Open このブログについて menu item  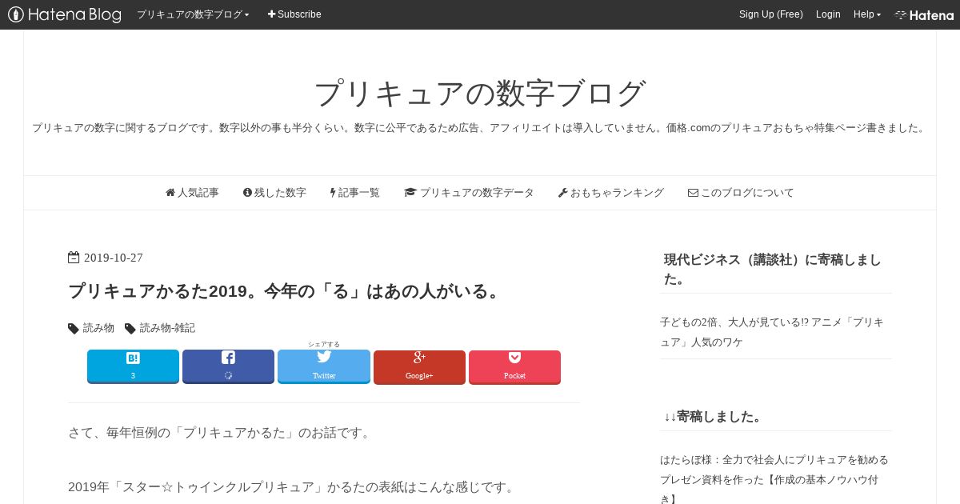tap(741, 193)
